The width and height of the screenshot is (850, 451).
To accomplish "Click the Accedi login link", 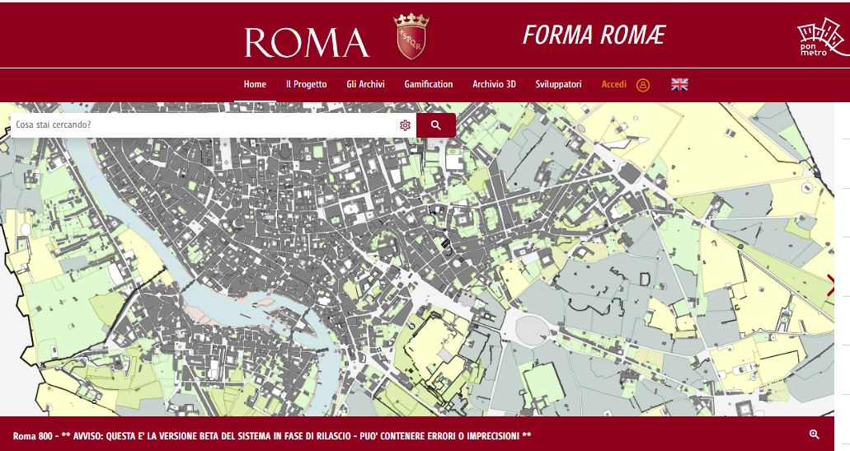I will 614,84.
